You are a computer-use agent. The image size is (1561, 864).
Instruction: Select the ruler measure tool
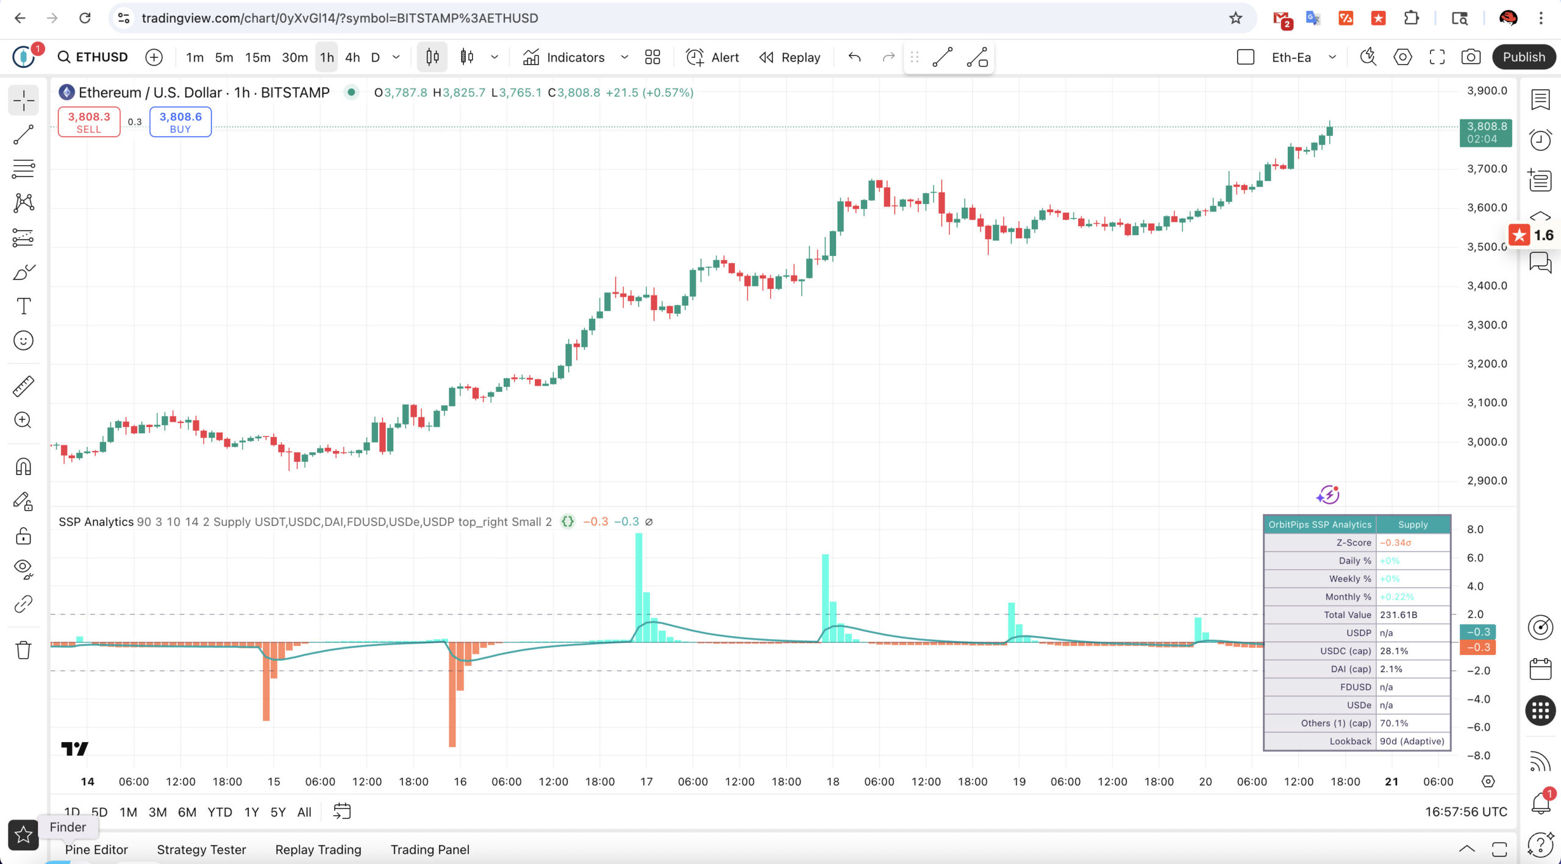click(23, 386)
